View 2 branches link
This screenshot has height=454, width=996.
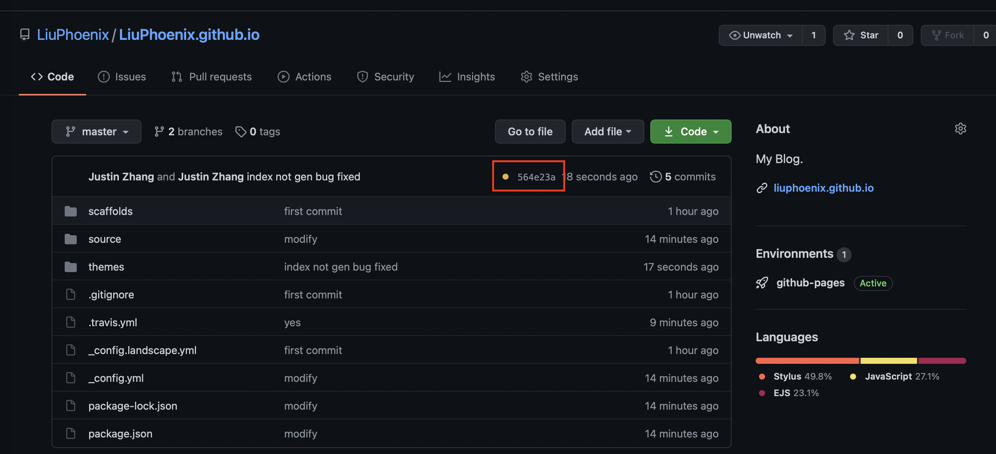(188, 132)
